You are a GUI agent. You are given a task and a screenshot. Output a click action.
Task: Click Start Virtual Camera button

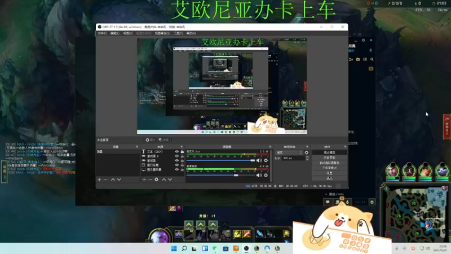coord(329,163)
